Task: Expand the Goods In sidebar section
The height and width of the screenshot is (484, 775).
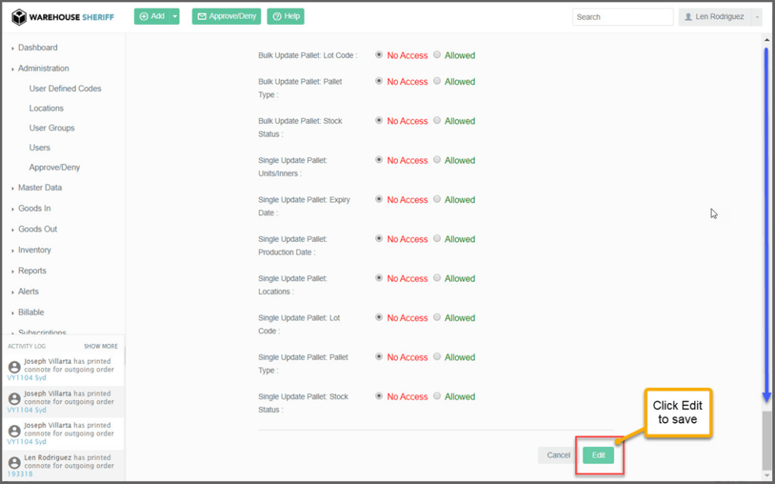Action: [34, 209]
